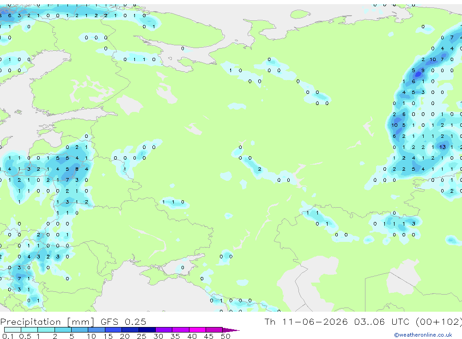
Task: Click the legend label '0.1'
Action: 8,336
